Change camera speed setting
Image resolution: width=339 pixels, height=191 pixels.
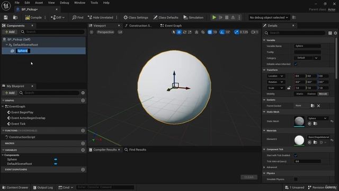click(x=255, y=32)
